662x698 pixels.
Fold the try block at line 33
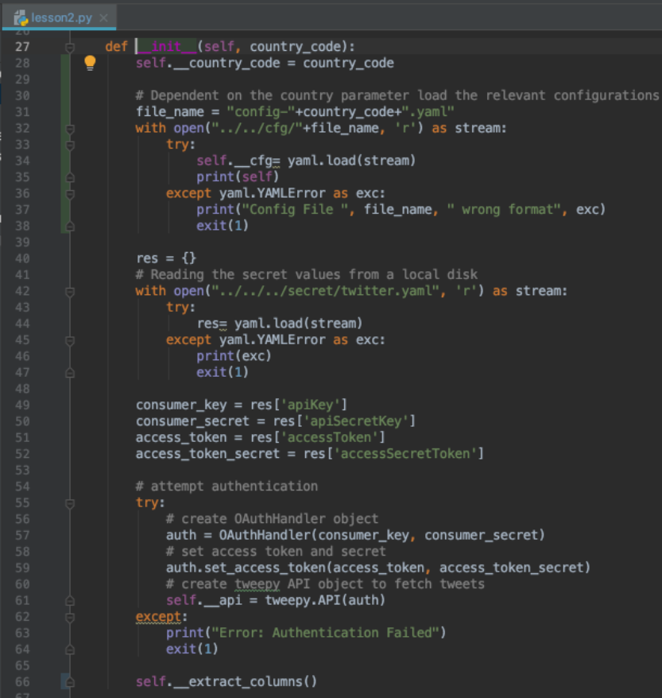tap(70, 145)
